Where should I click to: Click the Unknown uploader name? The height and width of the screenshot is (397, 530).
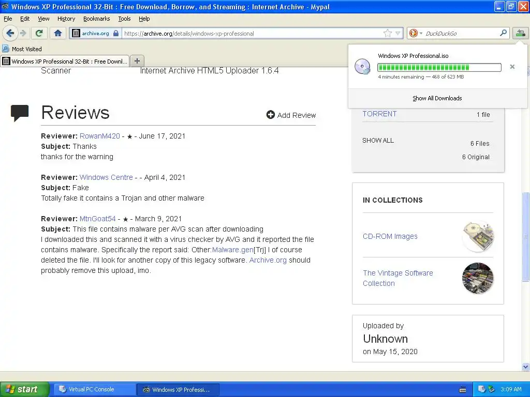pos(385,339)
